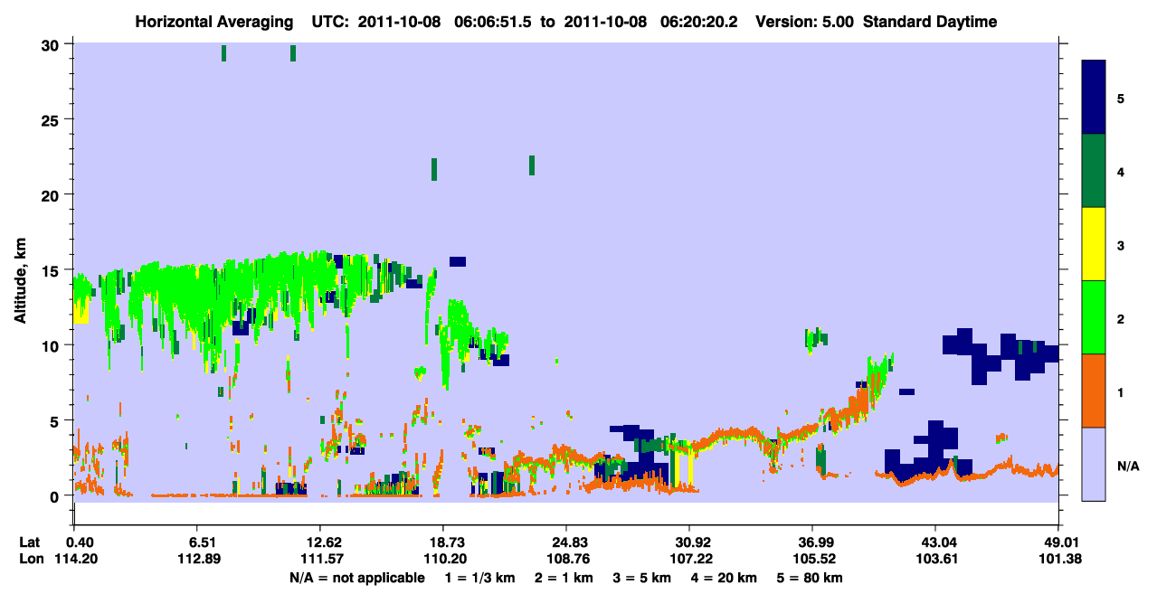Click the yellow level 3 legend swatch

(x=1094, y=244)
